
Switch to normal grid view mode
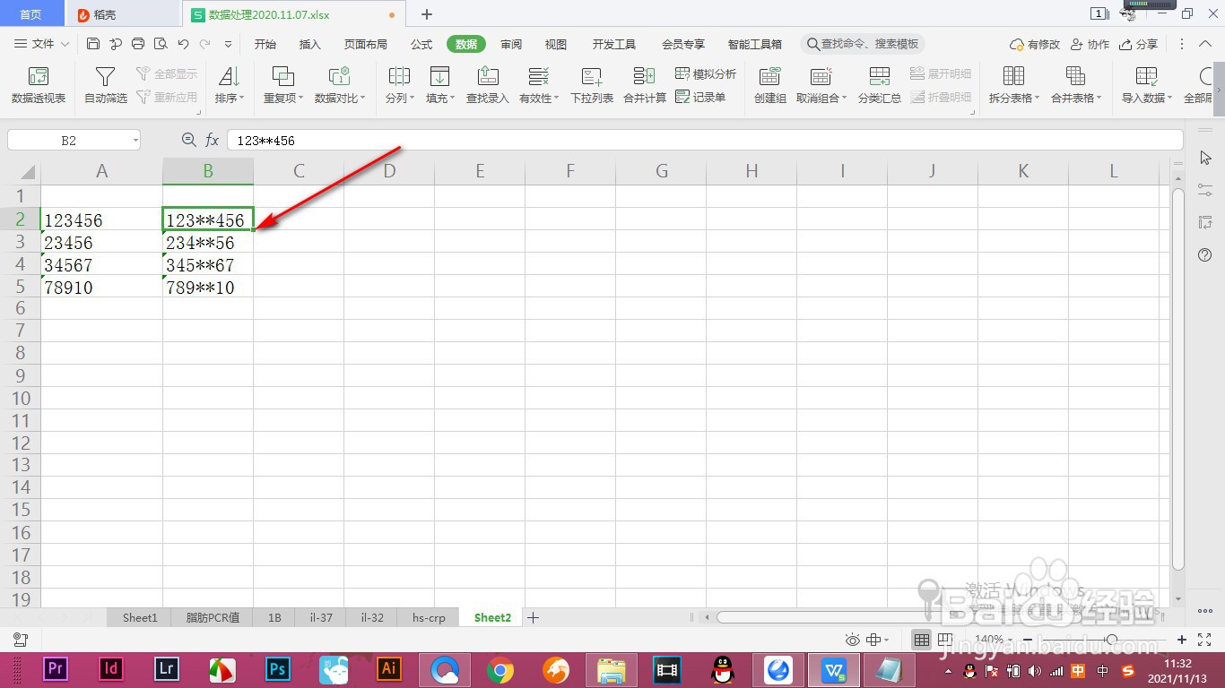click(921, 640)
